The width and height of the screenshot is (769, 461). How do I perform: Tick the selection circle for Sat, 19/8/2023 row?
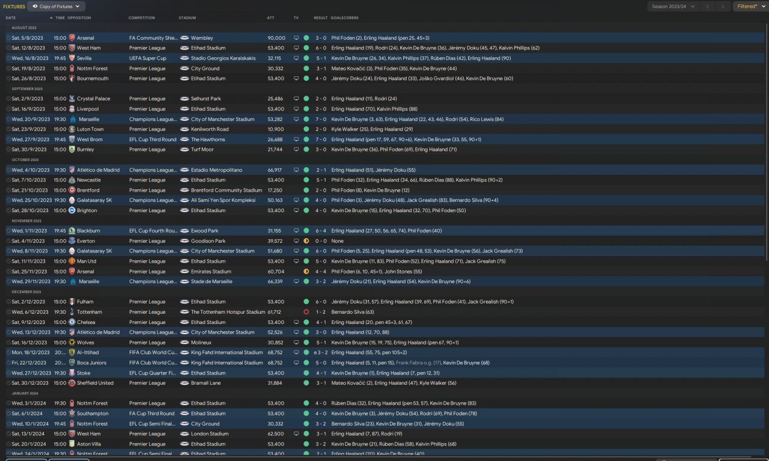pyautogui.click(x=8, y=69)
